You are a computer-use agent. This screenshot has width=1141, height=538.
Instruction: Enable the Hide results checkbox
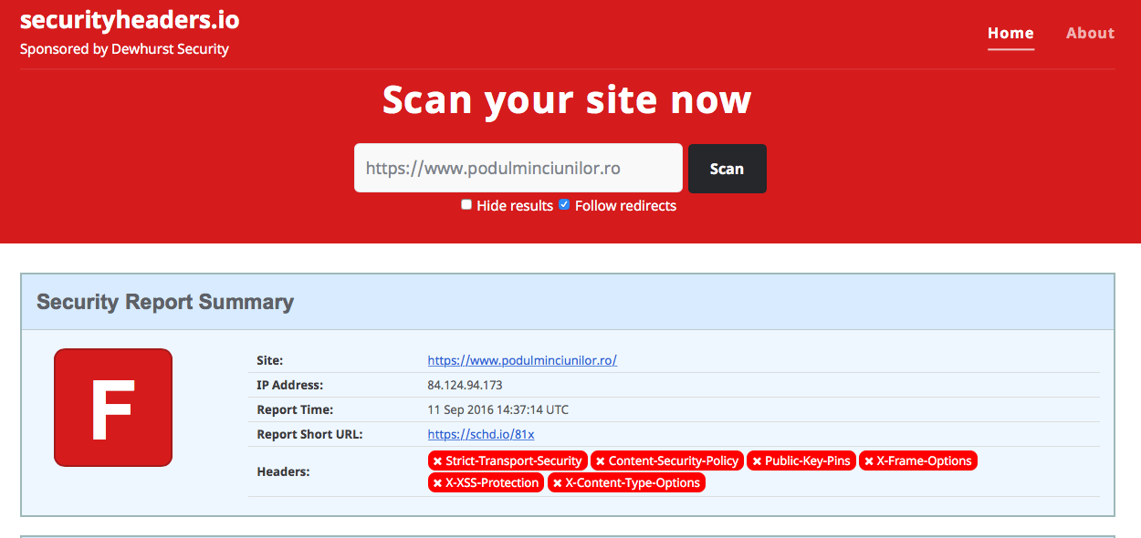[466, 205]
